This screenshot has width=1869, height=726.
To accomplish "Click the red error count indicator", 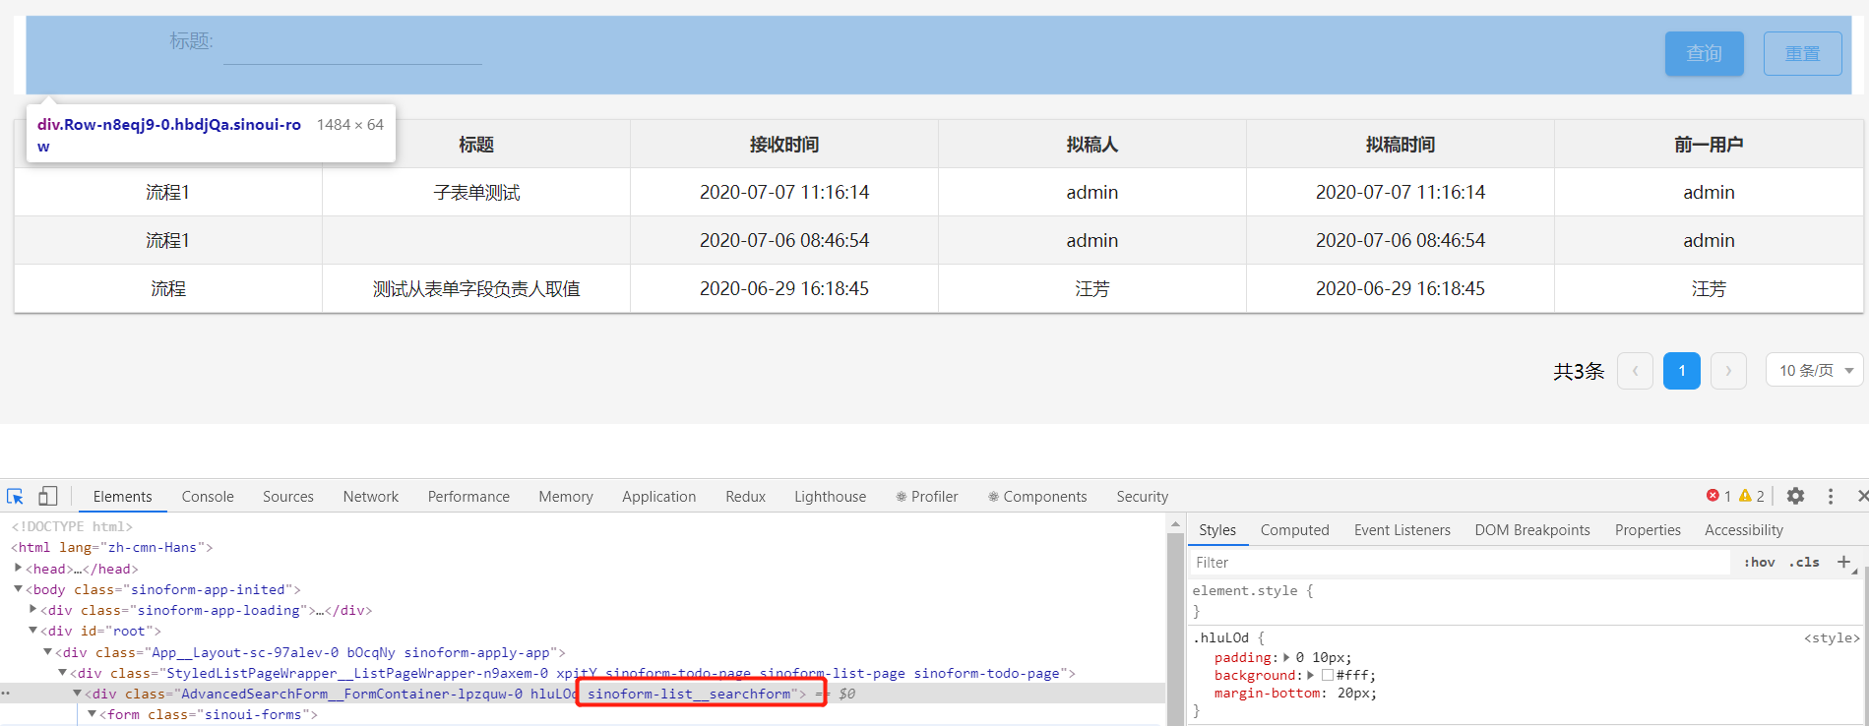I will tap(1718, 497).
